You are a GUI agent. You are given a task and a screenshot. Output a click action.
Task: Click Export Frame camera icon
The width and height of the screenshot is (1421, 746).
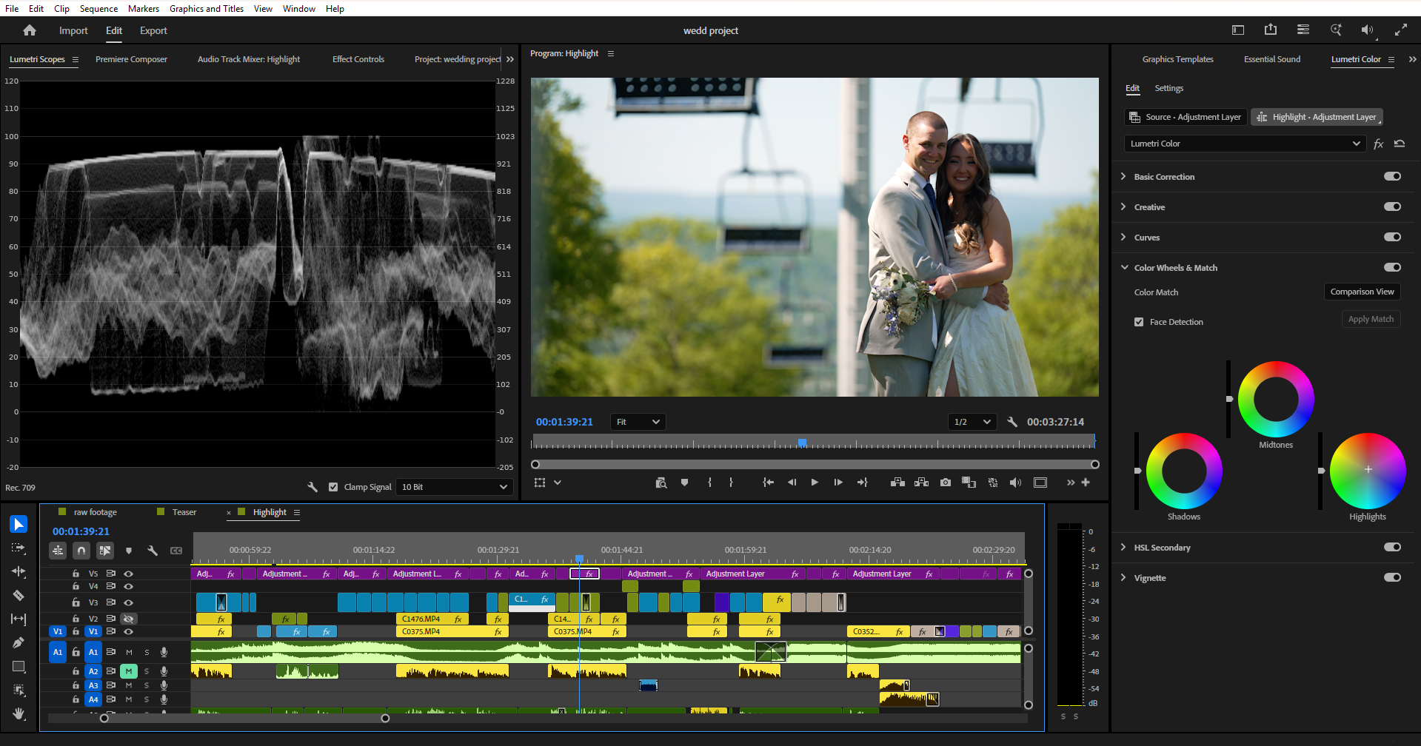[x=946, y=483]
